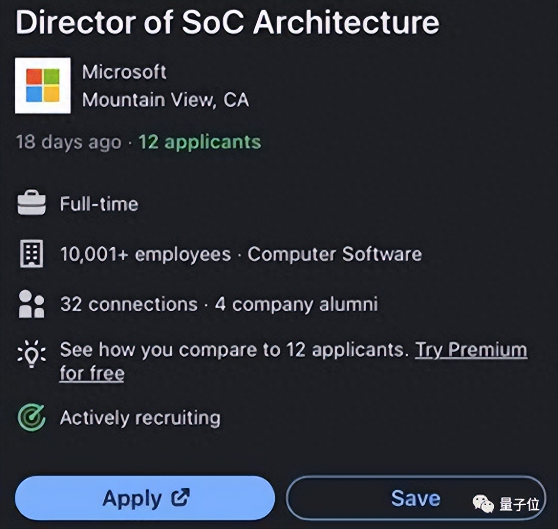Click the green Actively recruiting target icon
Screen dimensions: 558x529
[31, 418]
